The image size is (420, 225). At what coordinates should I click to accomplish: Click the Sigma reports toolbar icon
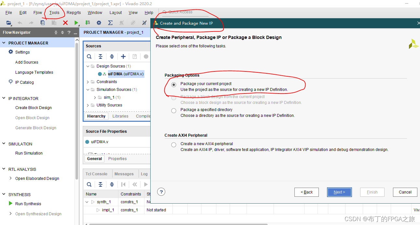[110, 23]
